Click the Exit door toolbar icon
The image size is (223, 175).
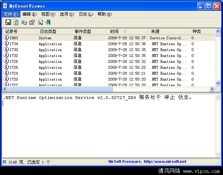(48, 22)
